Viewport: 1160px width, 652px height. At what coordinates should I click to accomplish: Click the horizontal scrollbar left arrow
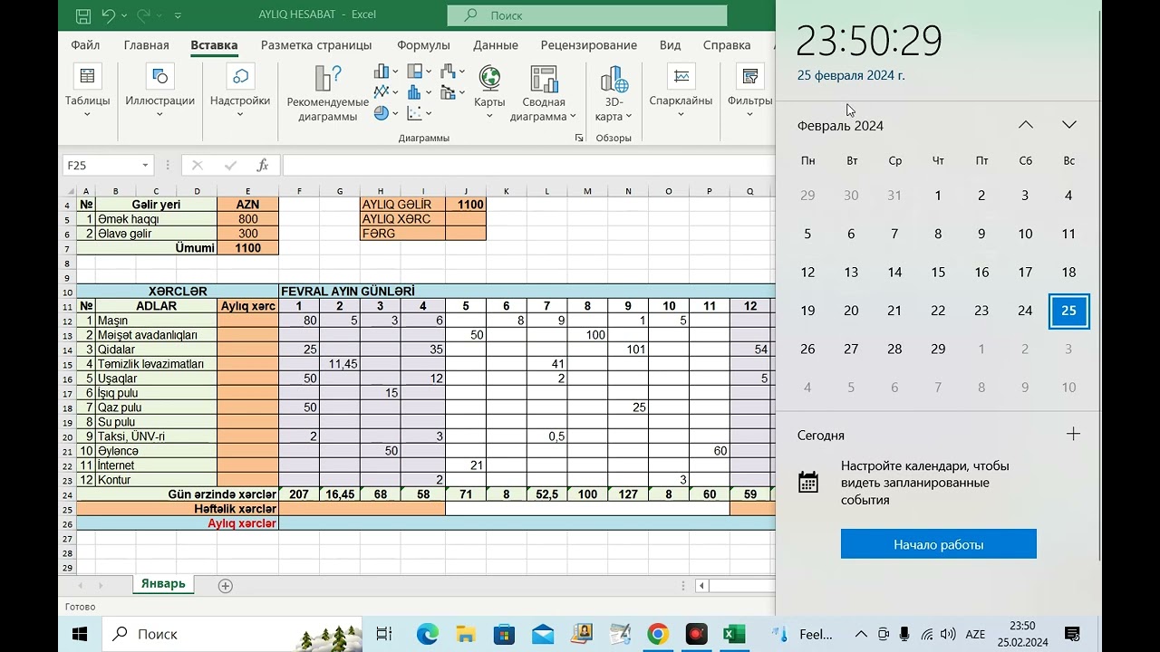[701, 586]
